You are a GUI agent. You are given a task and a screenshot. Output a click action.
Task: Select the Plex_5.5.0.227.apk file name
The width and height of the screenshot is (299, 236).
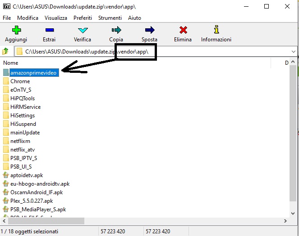pos(32,201)
